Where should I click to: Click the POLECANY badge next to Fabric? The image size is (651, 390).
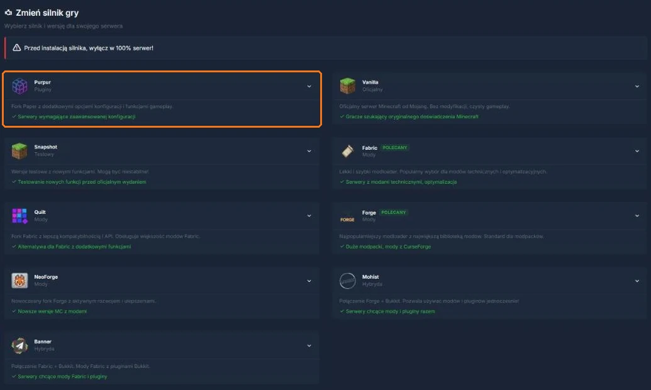pos(394,147)
